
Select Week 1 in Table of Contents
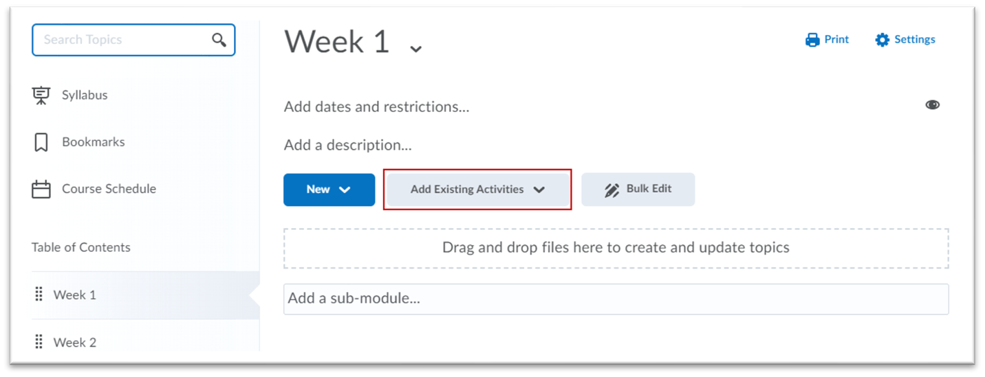(x=75, y=295)
